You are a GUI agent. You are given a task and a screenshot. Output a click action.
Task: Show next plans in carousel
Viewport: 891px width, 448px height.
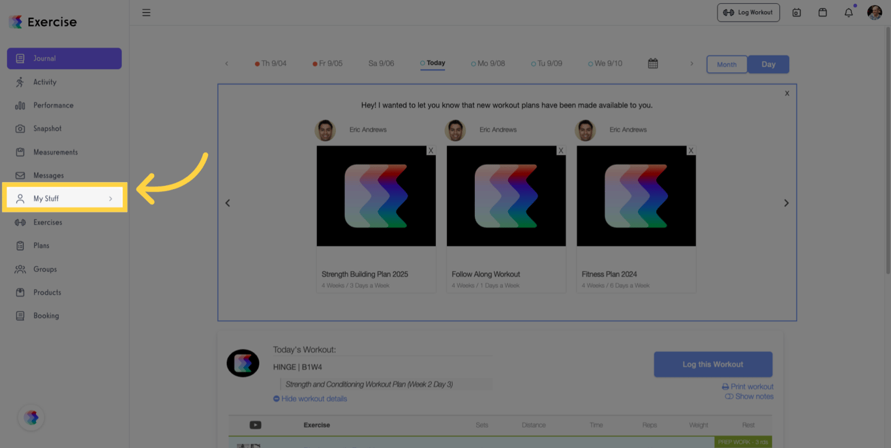786,203
